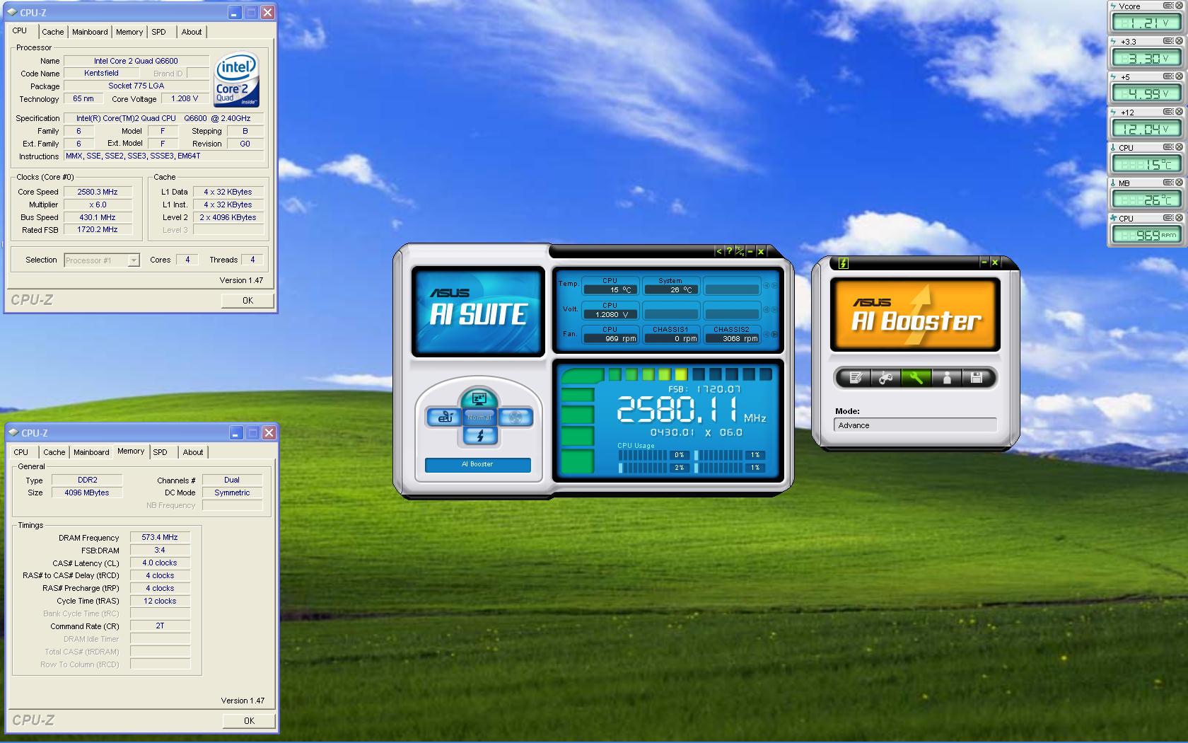Screen dimensions: 1188x743
Task: Open settings of the Vcore sensor widget
Action: coord(1168,6)
